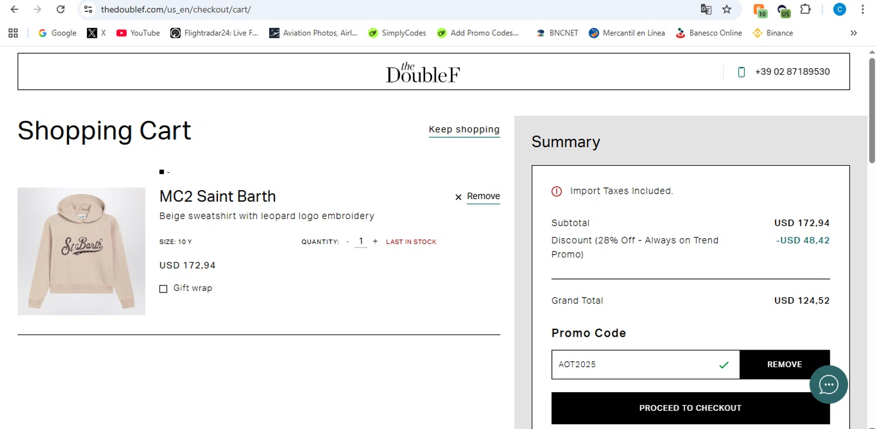Click the browser forward arrow

pos(37,9)
